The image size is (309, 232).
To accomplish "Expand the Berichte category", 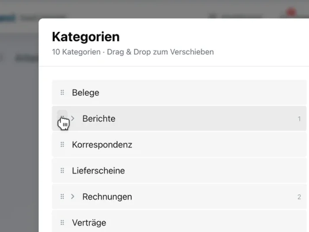I will click(73, 118).
